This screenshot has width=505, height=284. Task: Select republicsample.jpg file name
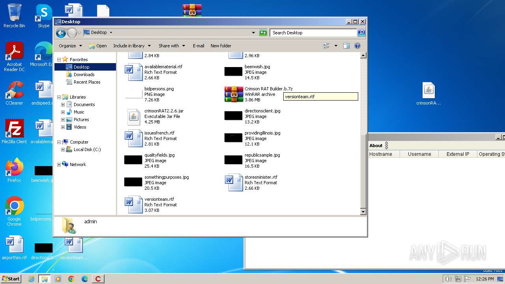[x=262, y=155]
